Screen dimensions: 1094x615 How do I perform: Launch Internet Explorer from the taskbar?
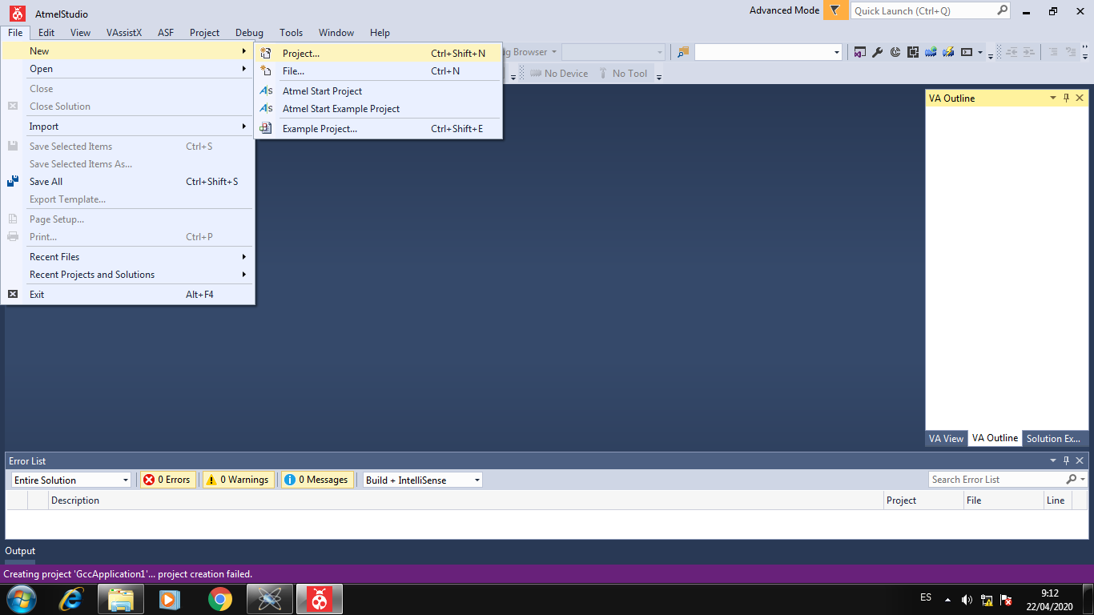[71, 599]
